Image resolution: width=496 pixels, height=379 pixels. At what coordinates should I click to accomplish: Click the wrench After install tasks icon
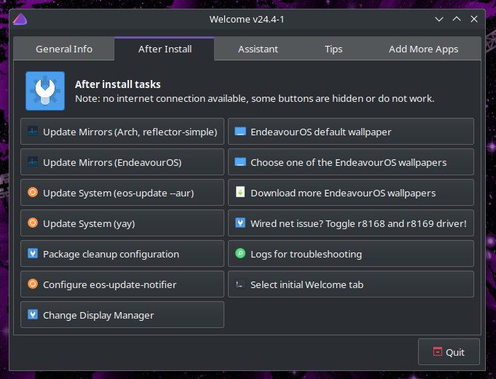(x=45, y=91)
